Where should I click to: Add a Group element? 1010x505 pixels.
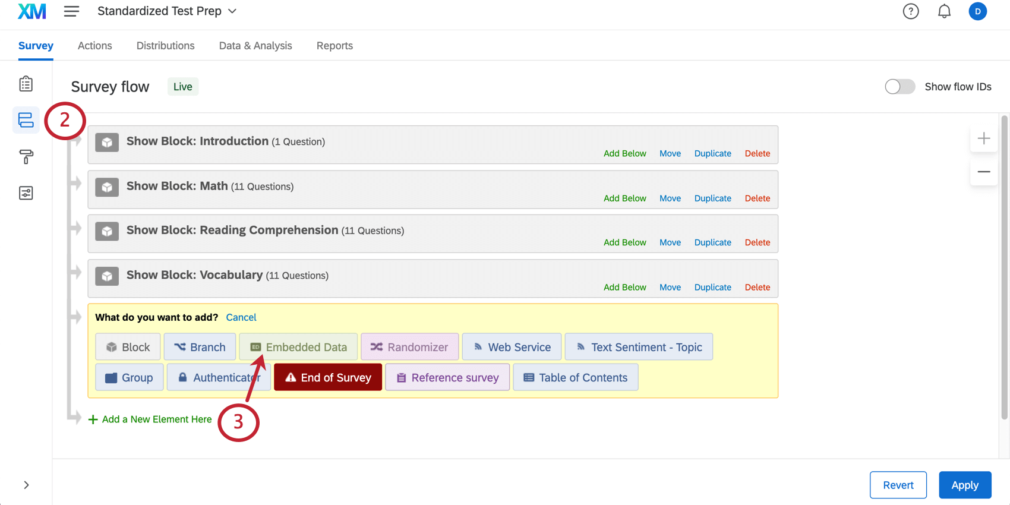(x=130, y=377)
